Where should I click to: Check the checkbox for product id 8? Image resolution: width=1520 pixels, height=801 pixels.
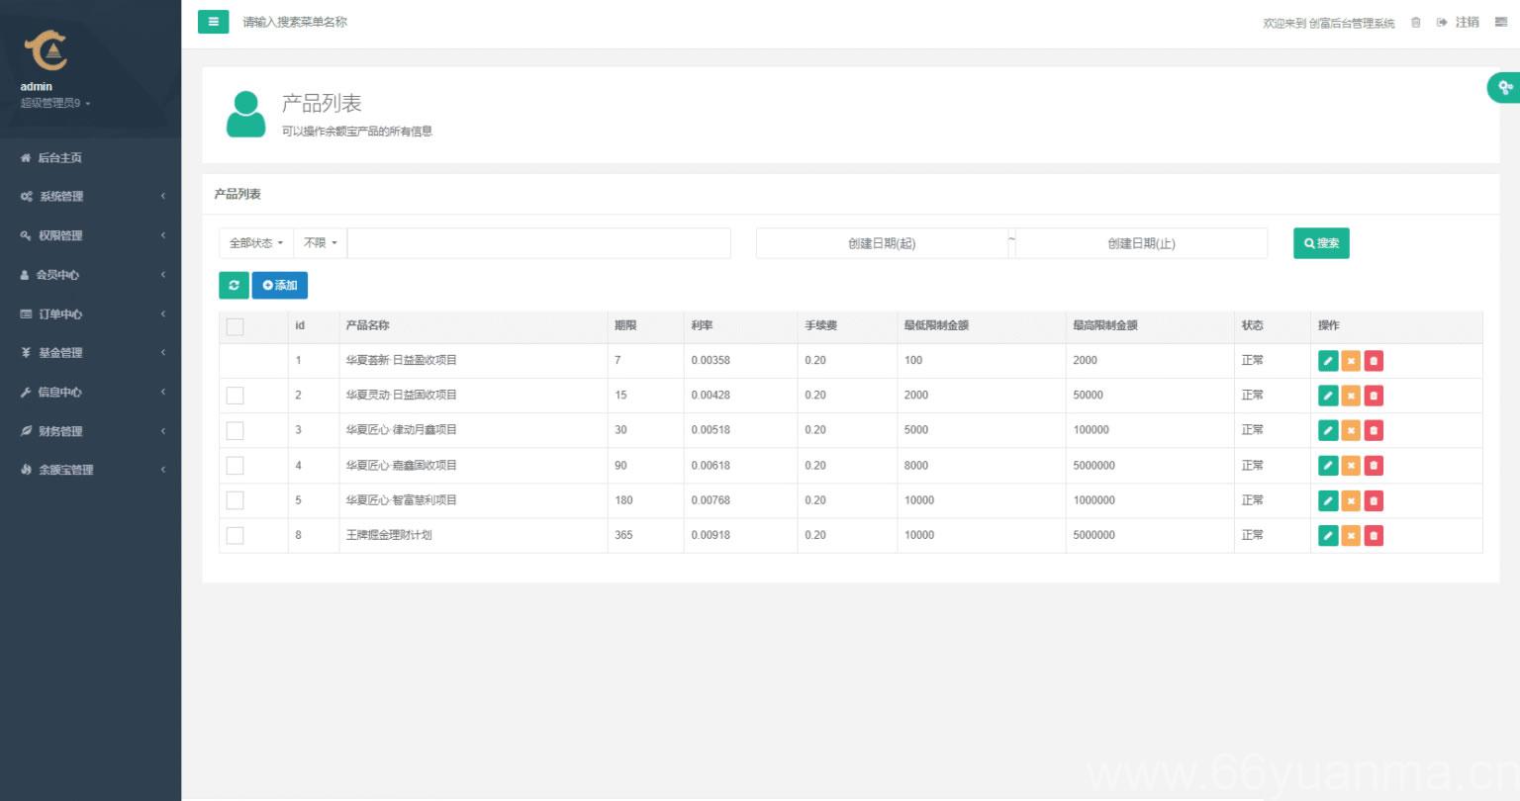(235, 535)
